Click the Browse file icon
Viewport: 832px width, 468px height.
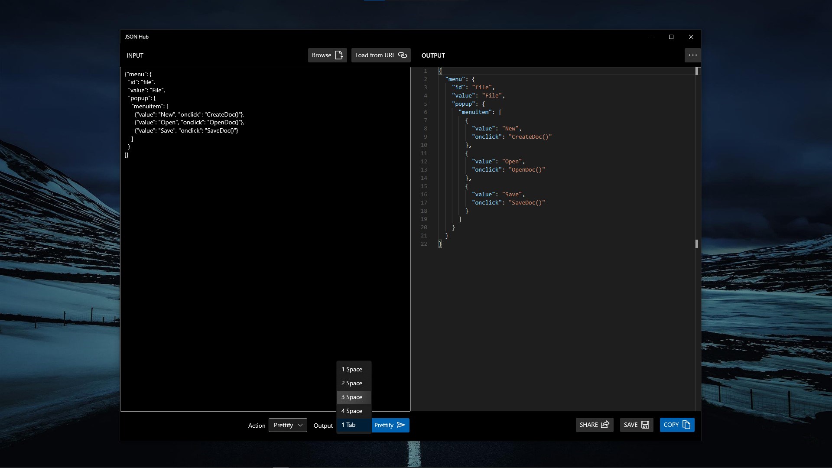click(339, 55)
